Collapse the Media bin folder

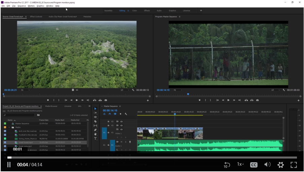[x=9, y=127]
